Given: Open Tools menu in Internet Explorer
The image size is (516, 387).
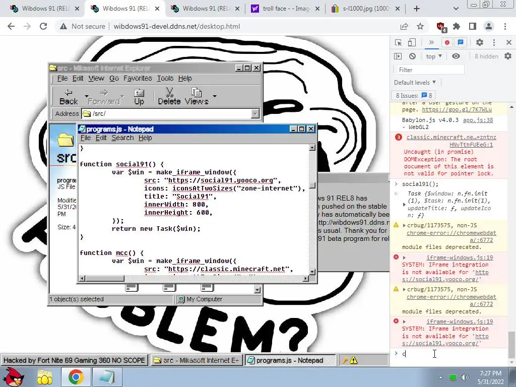Looking at the screenshot, I should [165, 78].
